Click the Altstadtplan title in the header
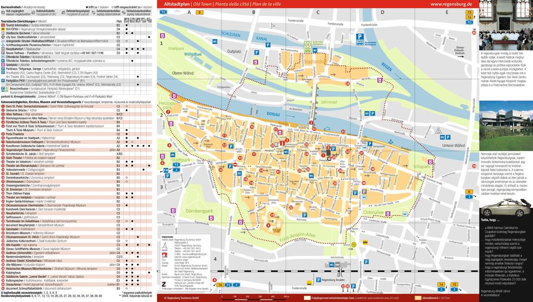Image resolution: width=533 pixels, height=302 pixels. 177,4
